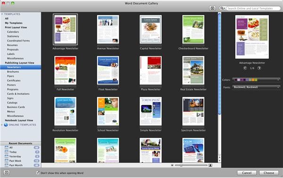Select the Simple Newsletter thumbnail

click(x=150, y=111)
